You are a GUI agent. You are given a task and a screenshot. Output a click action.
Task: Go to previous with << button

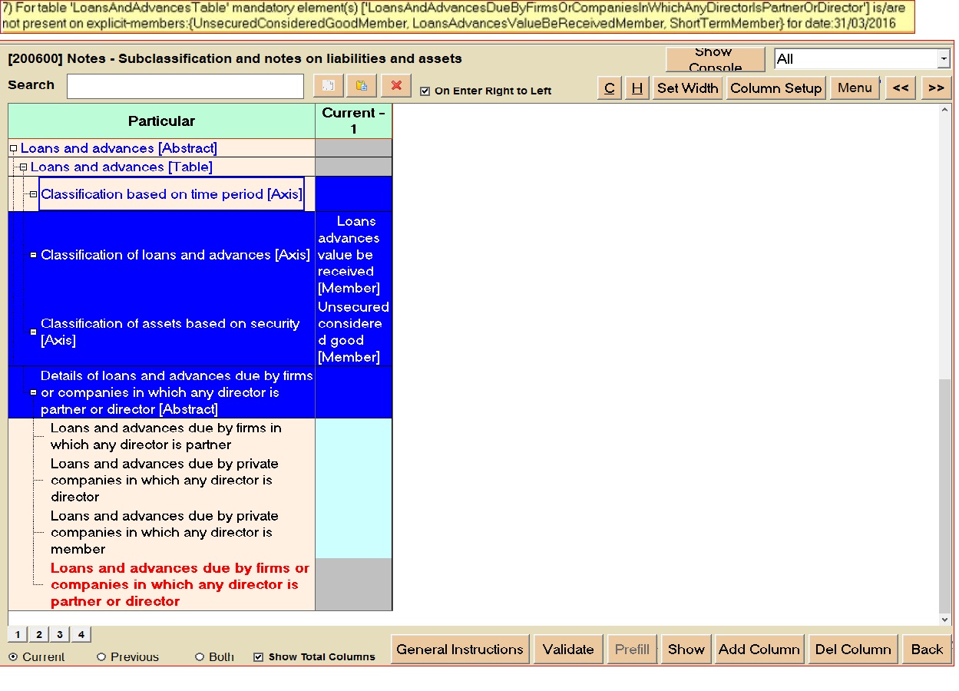(x=901, y=88)
